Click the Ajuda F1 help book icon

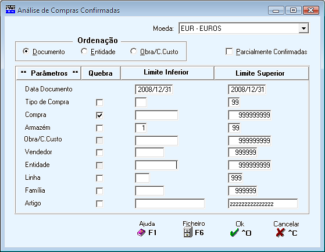pos(141,233)
